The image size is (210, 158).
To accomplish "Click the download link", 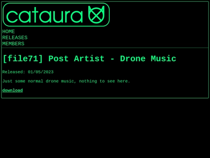I will [12, 90].
